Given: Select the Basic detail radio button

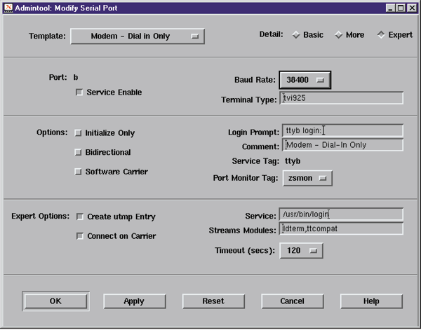Looking at the screenshot, I should tap(296, 35).
